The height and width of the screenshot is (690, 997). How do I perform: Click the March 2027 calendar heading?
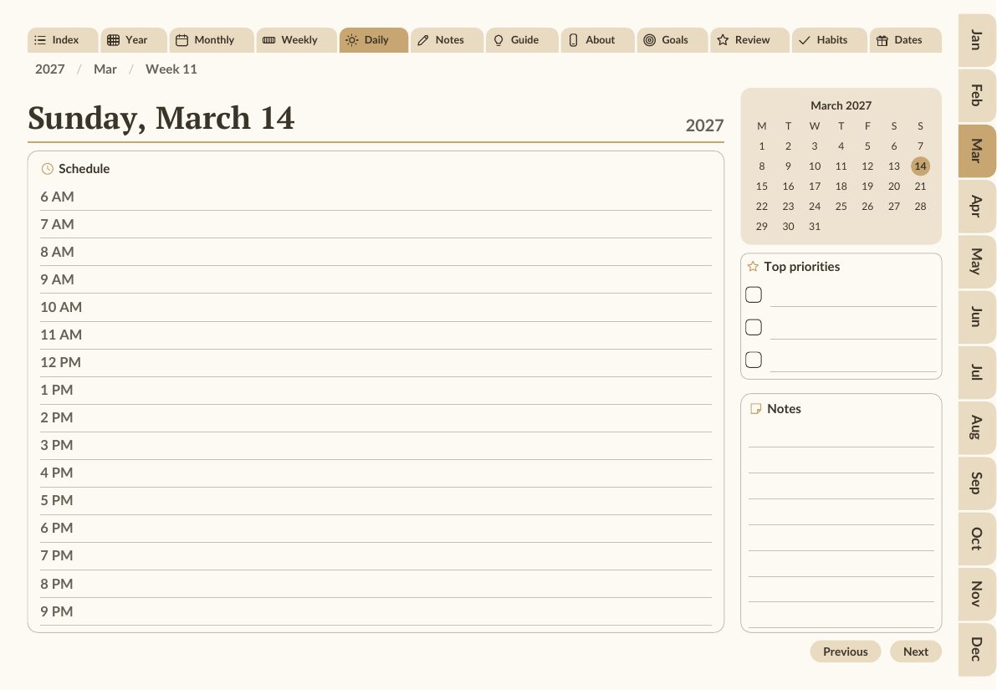tap(841, 105)
